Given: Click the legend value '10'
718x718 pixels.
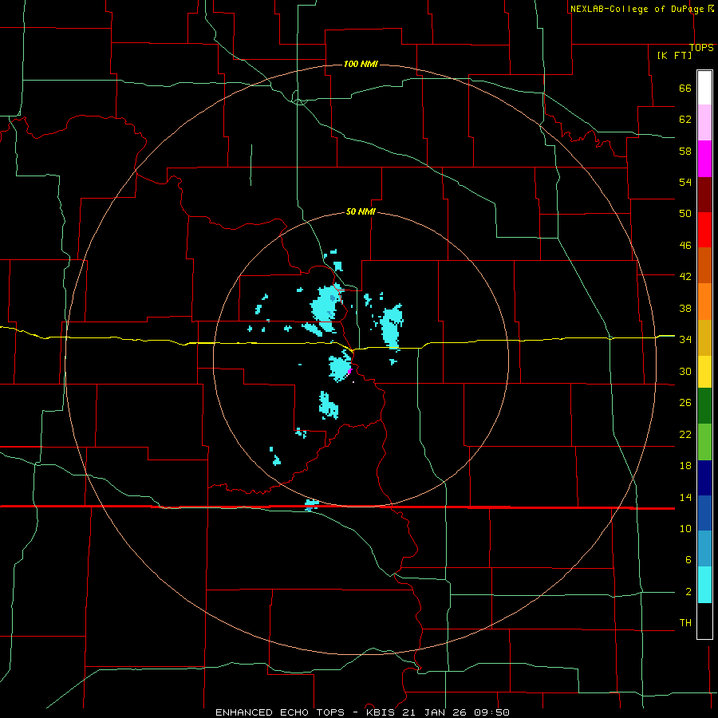Looking at the screenshot, I should pos(685,528).
